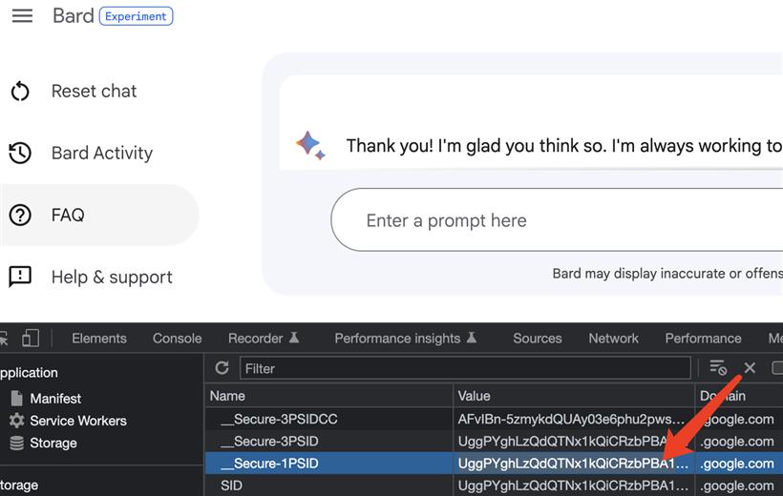This screenshot has height=496, width=783.
Task: Click the Bard Activity history clock icon
Action: 20,154
